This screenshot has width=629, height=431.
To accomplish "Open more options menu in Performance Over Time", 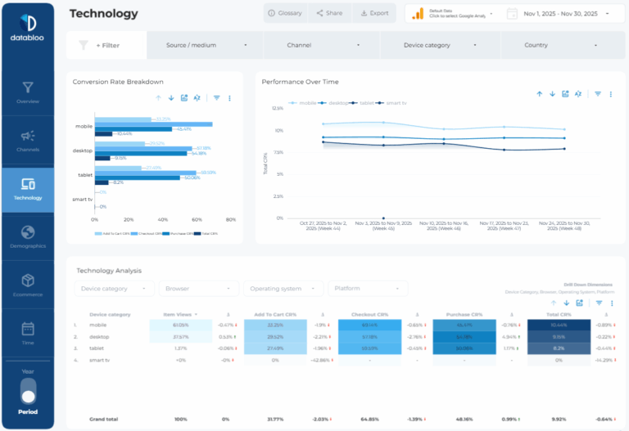I will 610,94.
